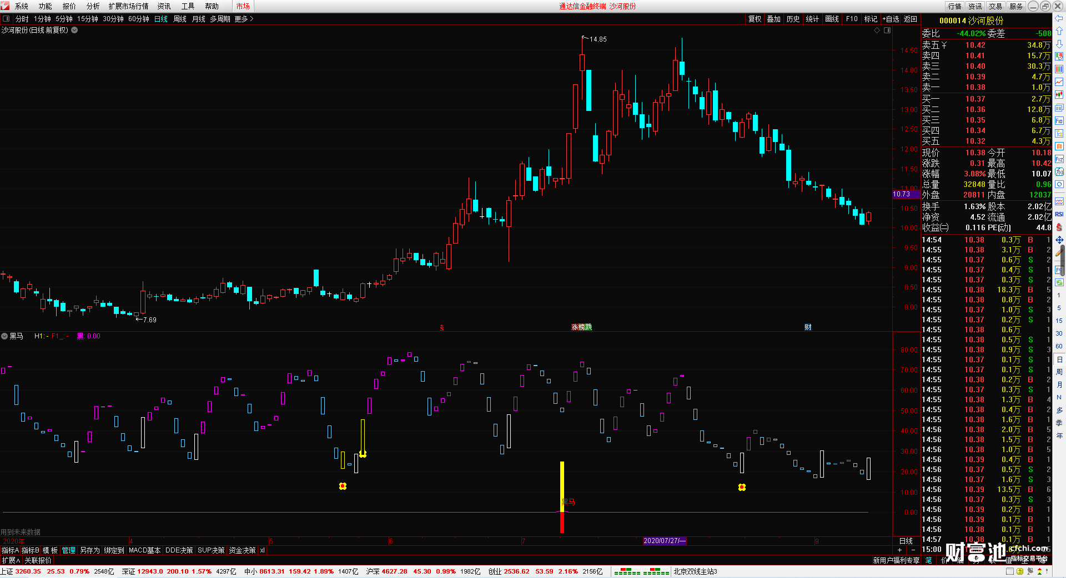Click the RSI indicator icon in sidebar
The height and width of the screenshot is (578, 1066).
(1059, 214)
